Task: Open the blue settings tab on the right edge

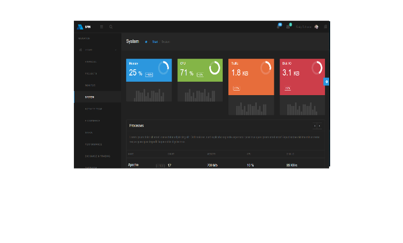Action: tap(327, 82)
